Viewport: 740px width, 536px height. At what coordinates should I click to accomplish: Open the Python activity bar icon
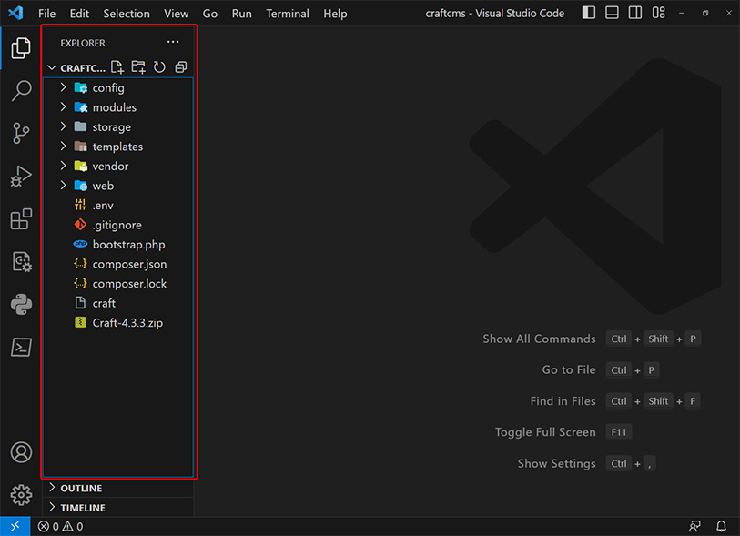tap(21, 304)
